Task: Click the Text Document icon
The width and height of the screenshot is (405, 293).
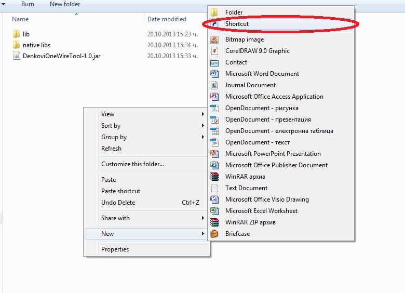Action: click(214, 188)
